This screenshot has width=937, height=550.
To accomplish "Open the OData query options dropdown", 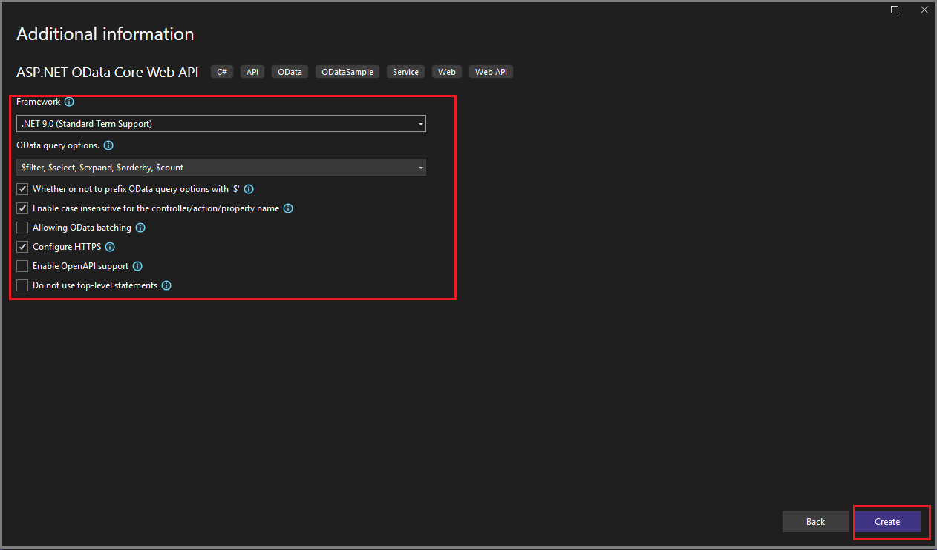I will click(221, 168).
